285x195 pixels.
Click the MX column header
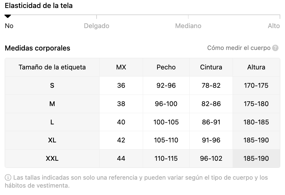coord(121,67)
